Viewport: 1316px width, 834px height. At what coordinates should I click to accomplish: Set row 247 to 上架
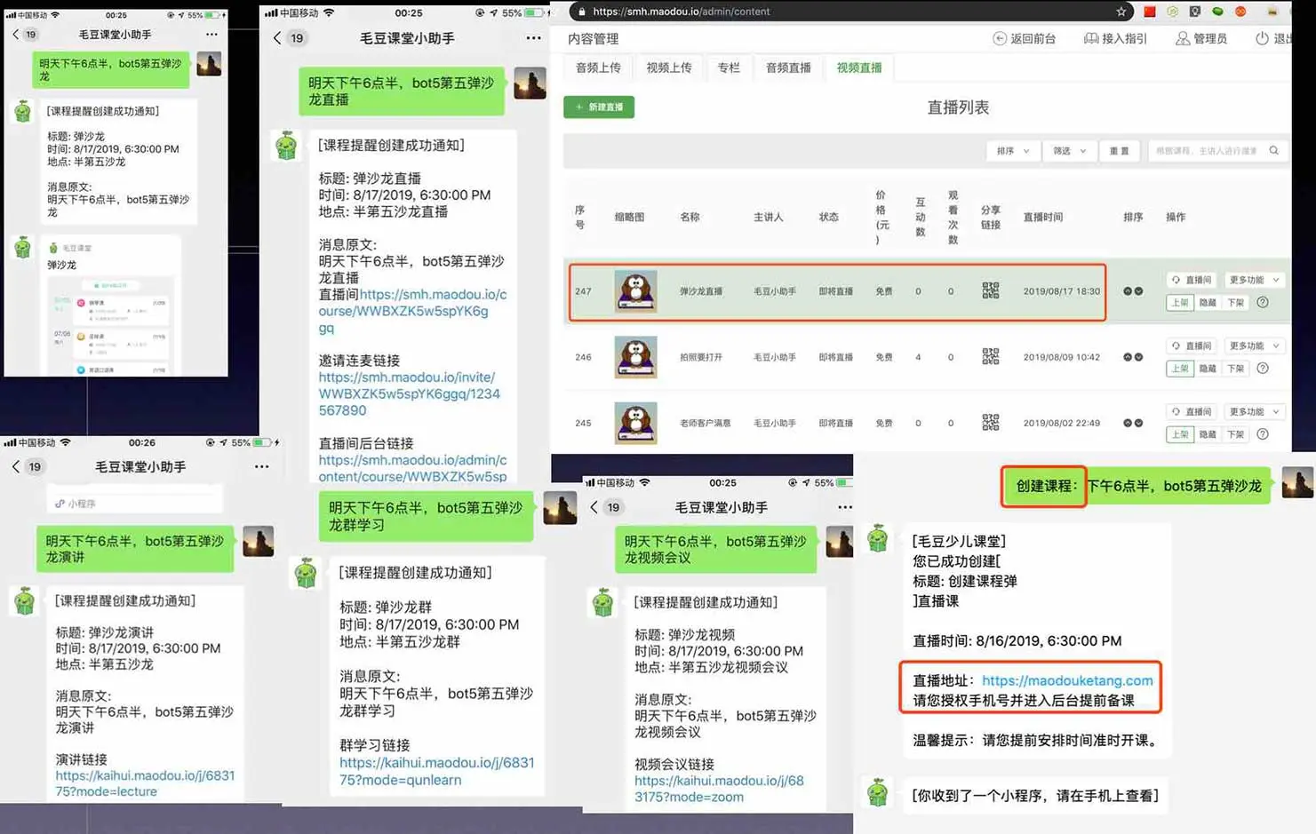click(x=1179, y=303)
